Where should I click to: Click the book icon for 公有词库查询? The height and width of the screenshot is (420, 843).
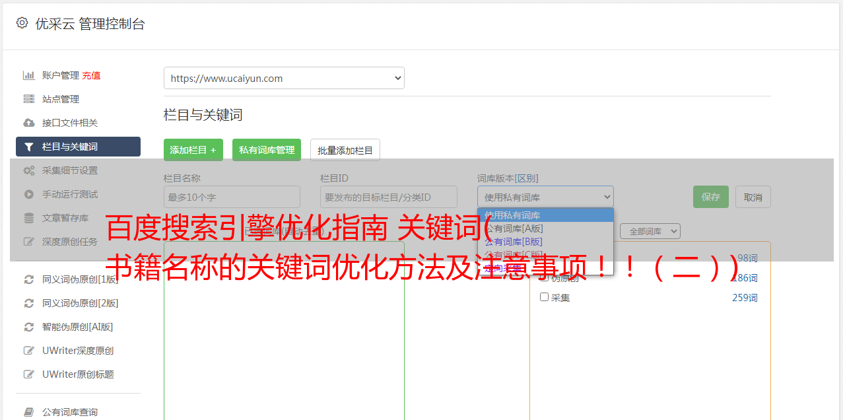(29, 412)
